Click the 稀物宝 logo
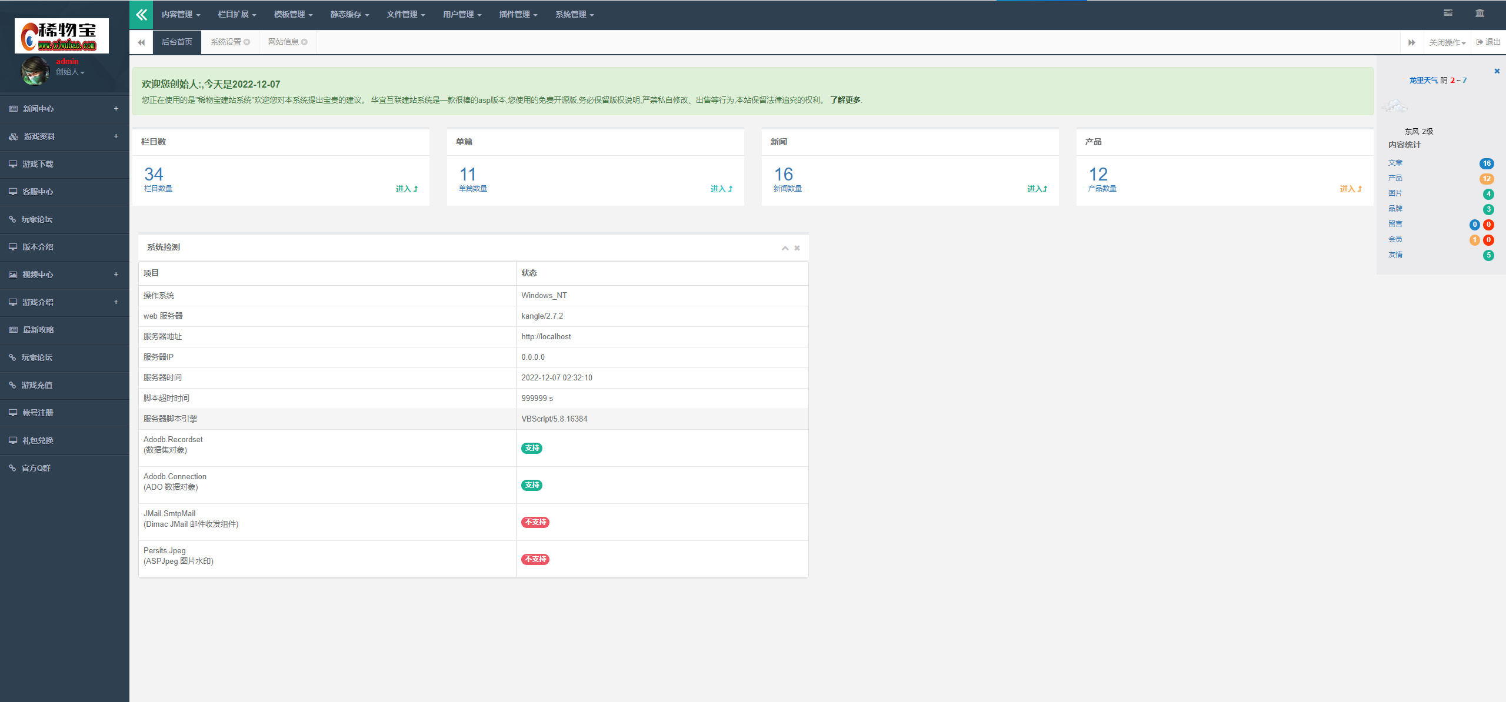 62,36
